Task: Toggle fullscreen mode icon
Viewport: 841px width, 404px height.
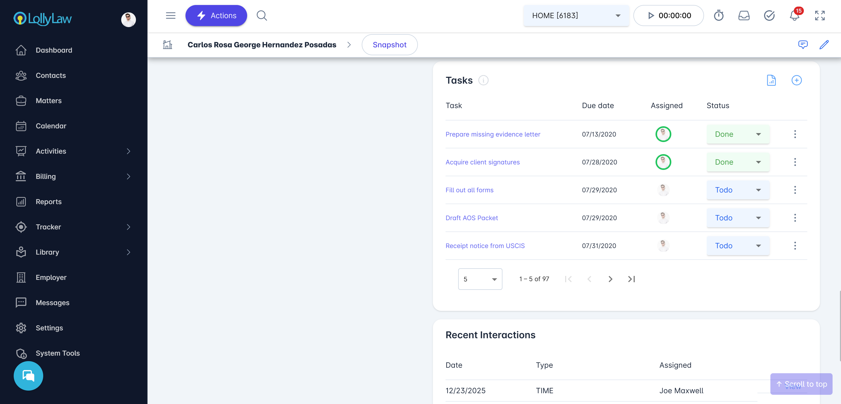Action: [x=819, y=16]
